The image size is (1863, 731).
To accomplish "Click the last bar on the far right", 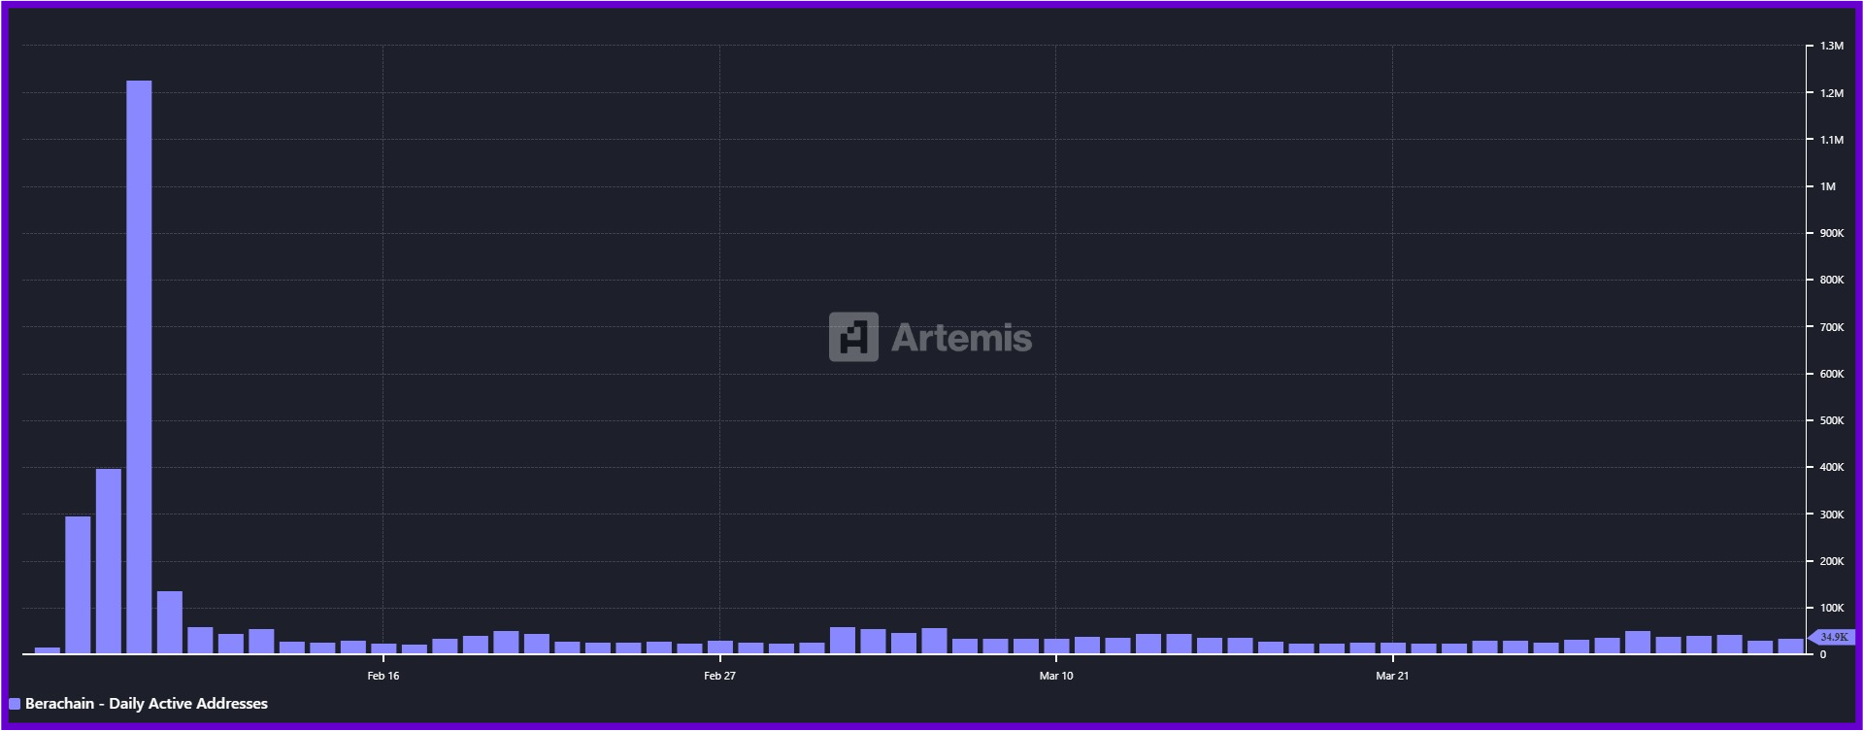I will 1790,646.
